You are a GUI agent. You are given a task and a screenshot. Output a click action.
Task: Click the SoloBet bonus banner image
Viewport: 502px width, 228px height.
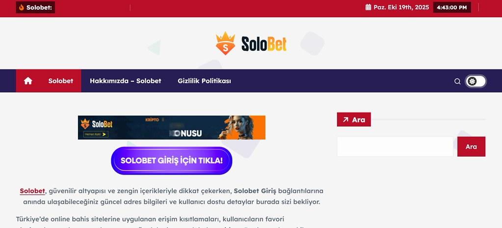tap(172, 127)
